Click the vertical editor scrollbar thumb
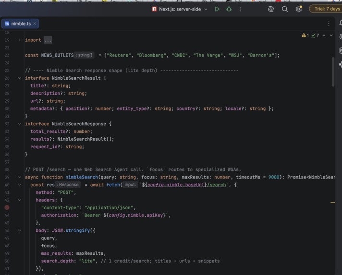 tap(333, 72)
